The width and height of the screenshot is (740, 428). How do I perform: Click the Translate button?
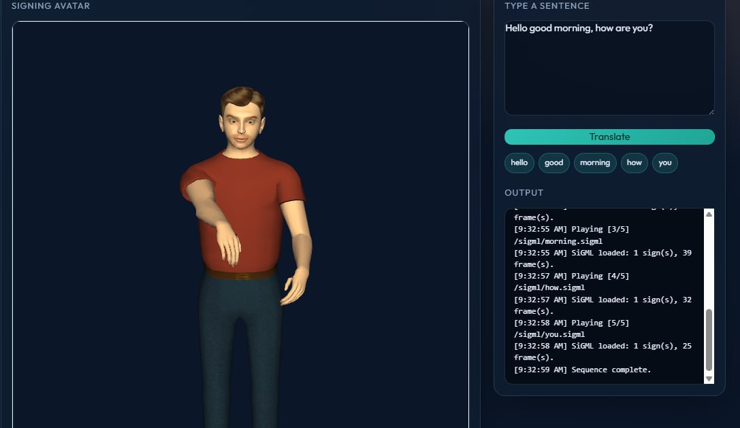[609, 137]
